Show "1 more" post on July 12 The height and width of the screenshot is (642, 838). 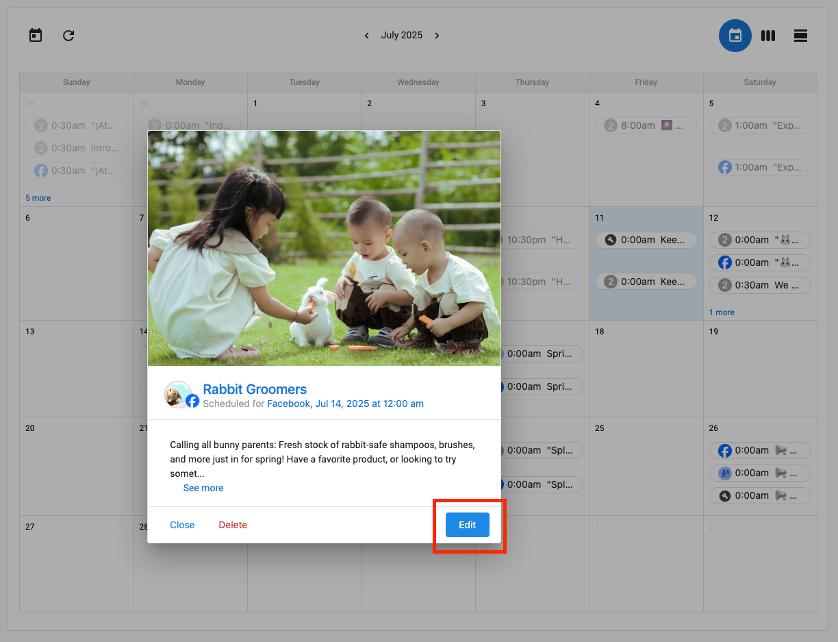pos(721,312)
